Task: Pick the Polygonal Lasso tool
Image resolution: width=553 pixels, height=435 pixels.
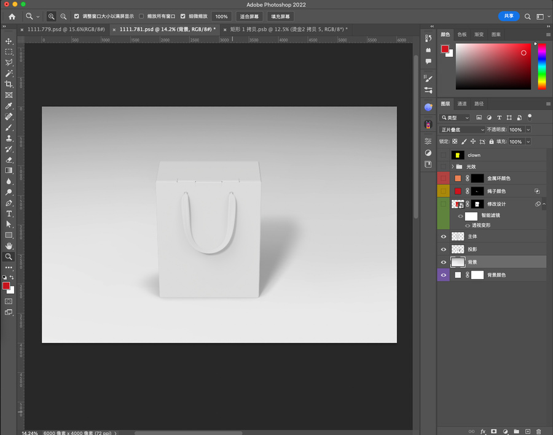Action: pyautogui.click(x=9, y=63)
